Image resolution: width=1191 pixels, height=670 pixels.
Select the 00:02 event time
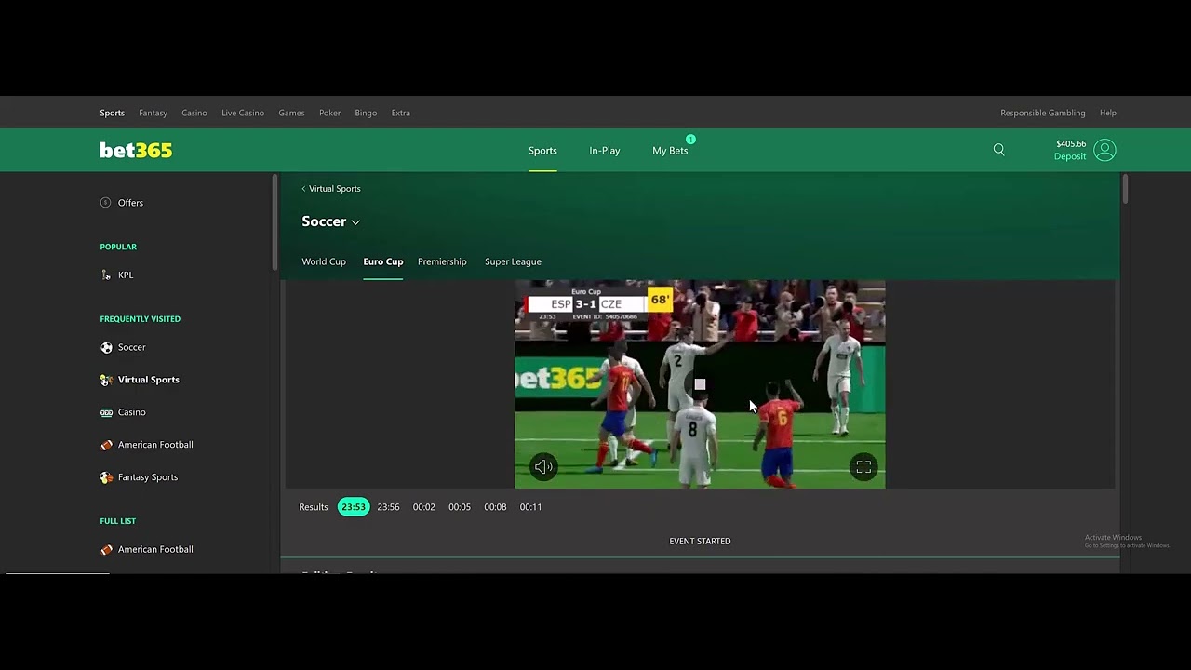coord(424,507)
